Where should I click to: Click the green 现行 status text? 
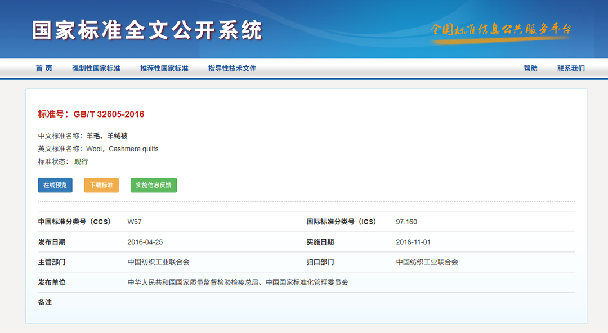(81, 161)
